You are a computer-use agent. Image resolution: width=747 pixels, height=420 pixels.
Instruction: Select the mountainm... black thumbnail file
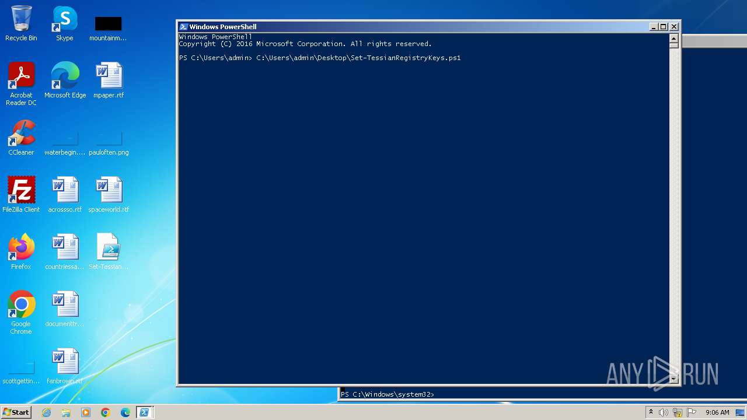tap(108, 28)
